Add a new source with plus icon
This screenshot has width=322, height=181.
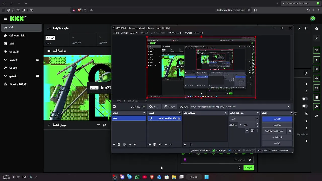[x=150, y=145]
